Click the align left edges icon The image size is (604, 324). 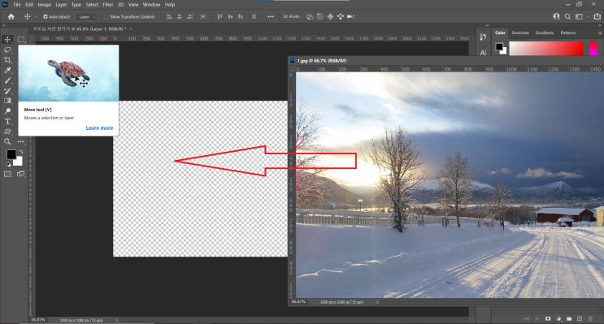169,16
